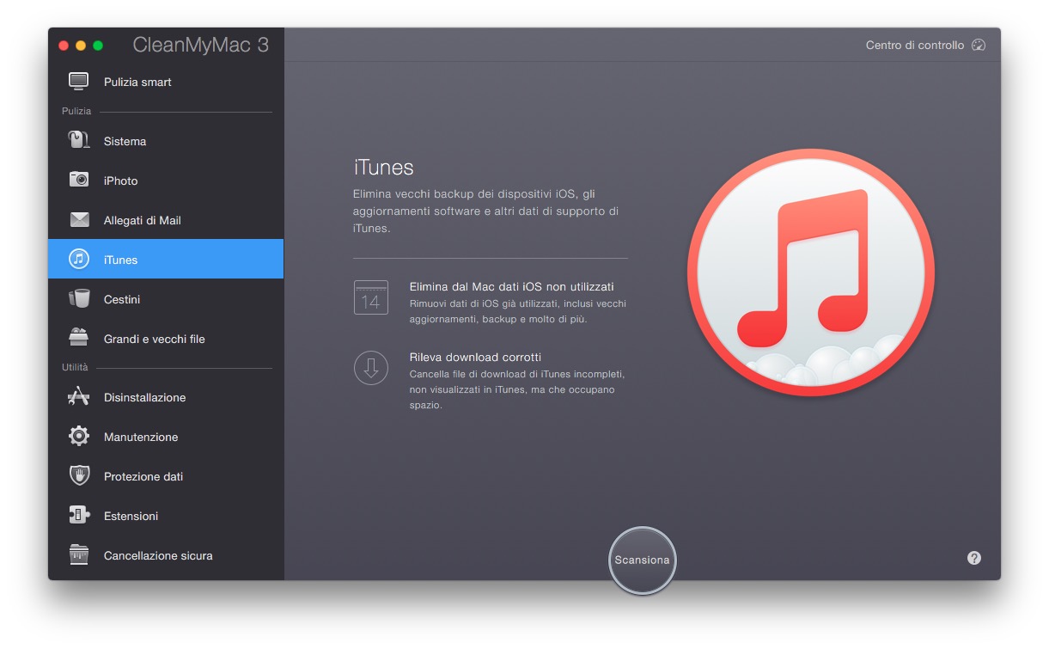Start scan with the Scansiona button
Image resolution: width=1049 pixels, height=649 pixels.
pos(642,560)
